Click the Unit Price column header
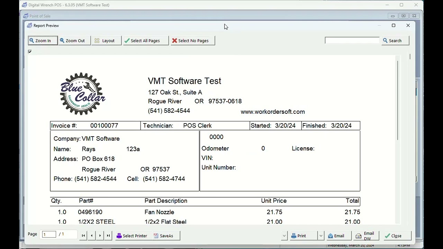This screenshot has width=443, height=249. [274, 201]
